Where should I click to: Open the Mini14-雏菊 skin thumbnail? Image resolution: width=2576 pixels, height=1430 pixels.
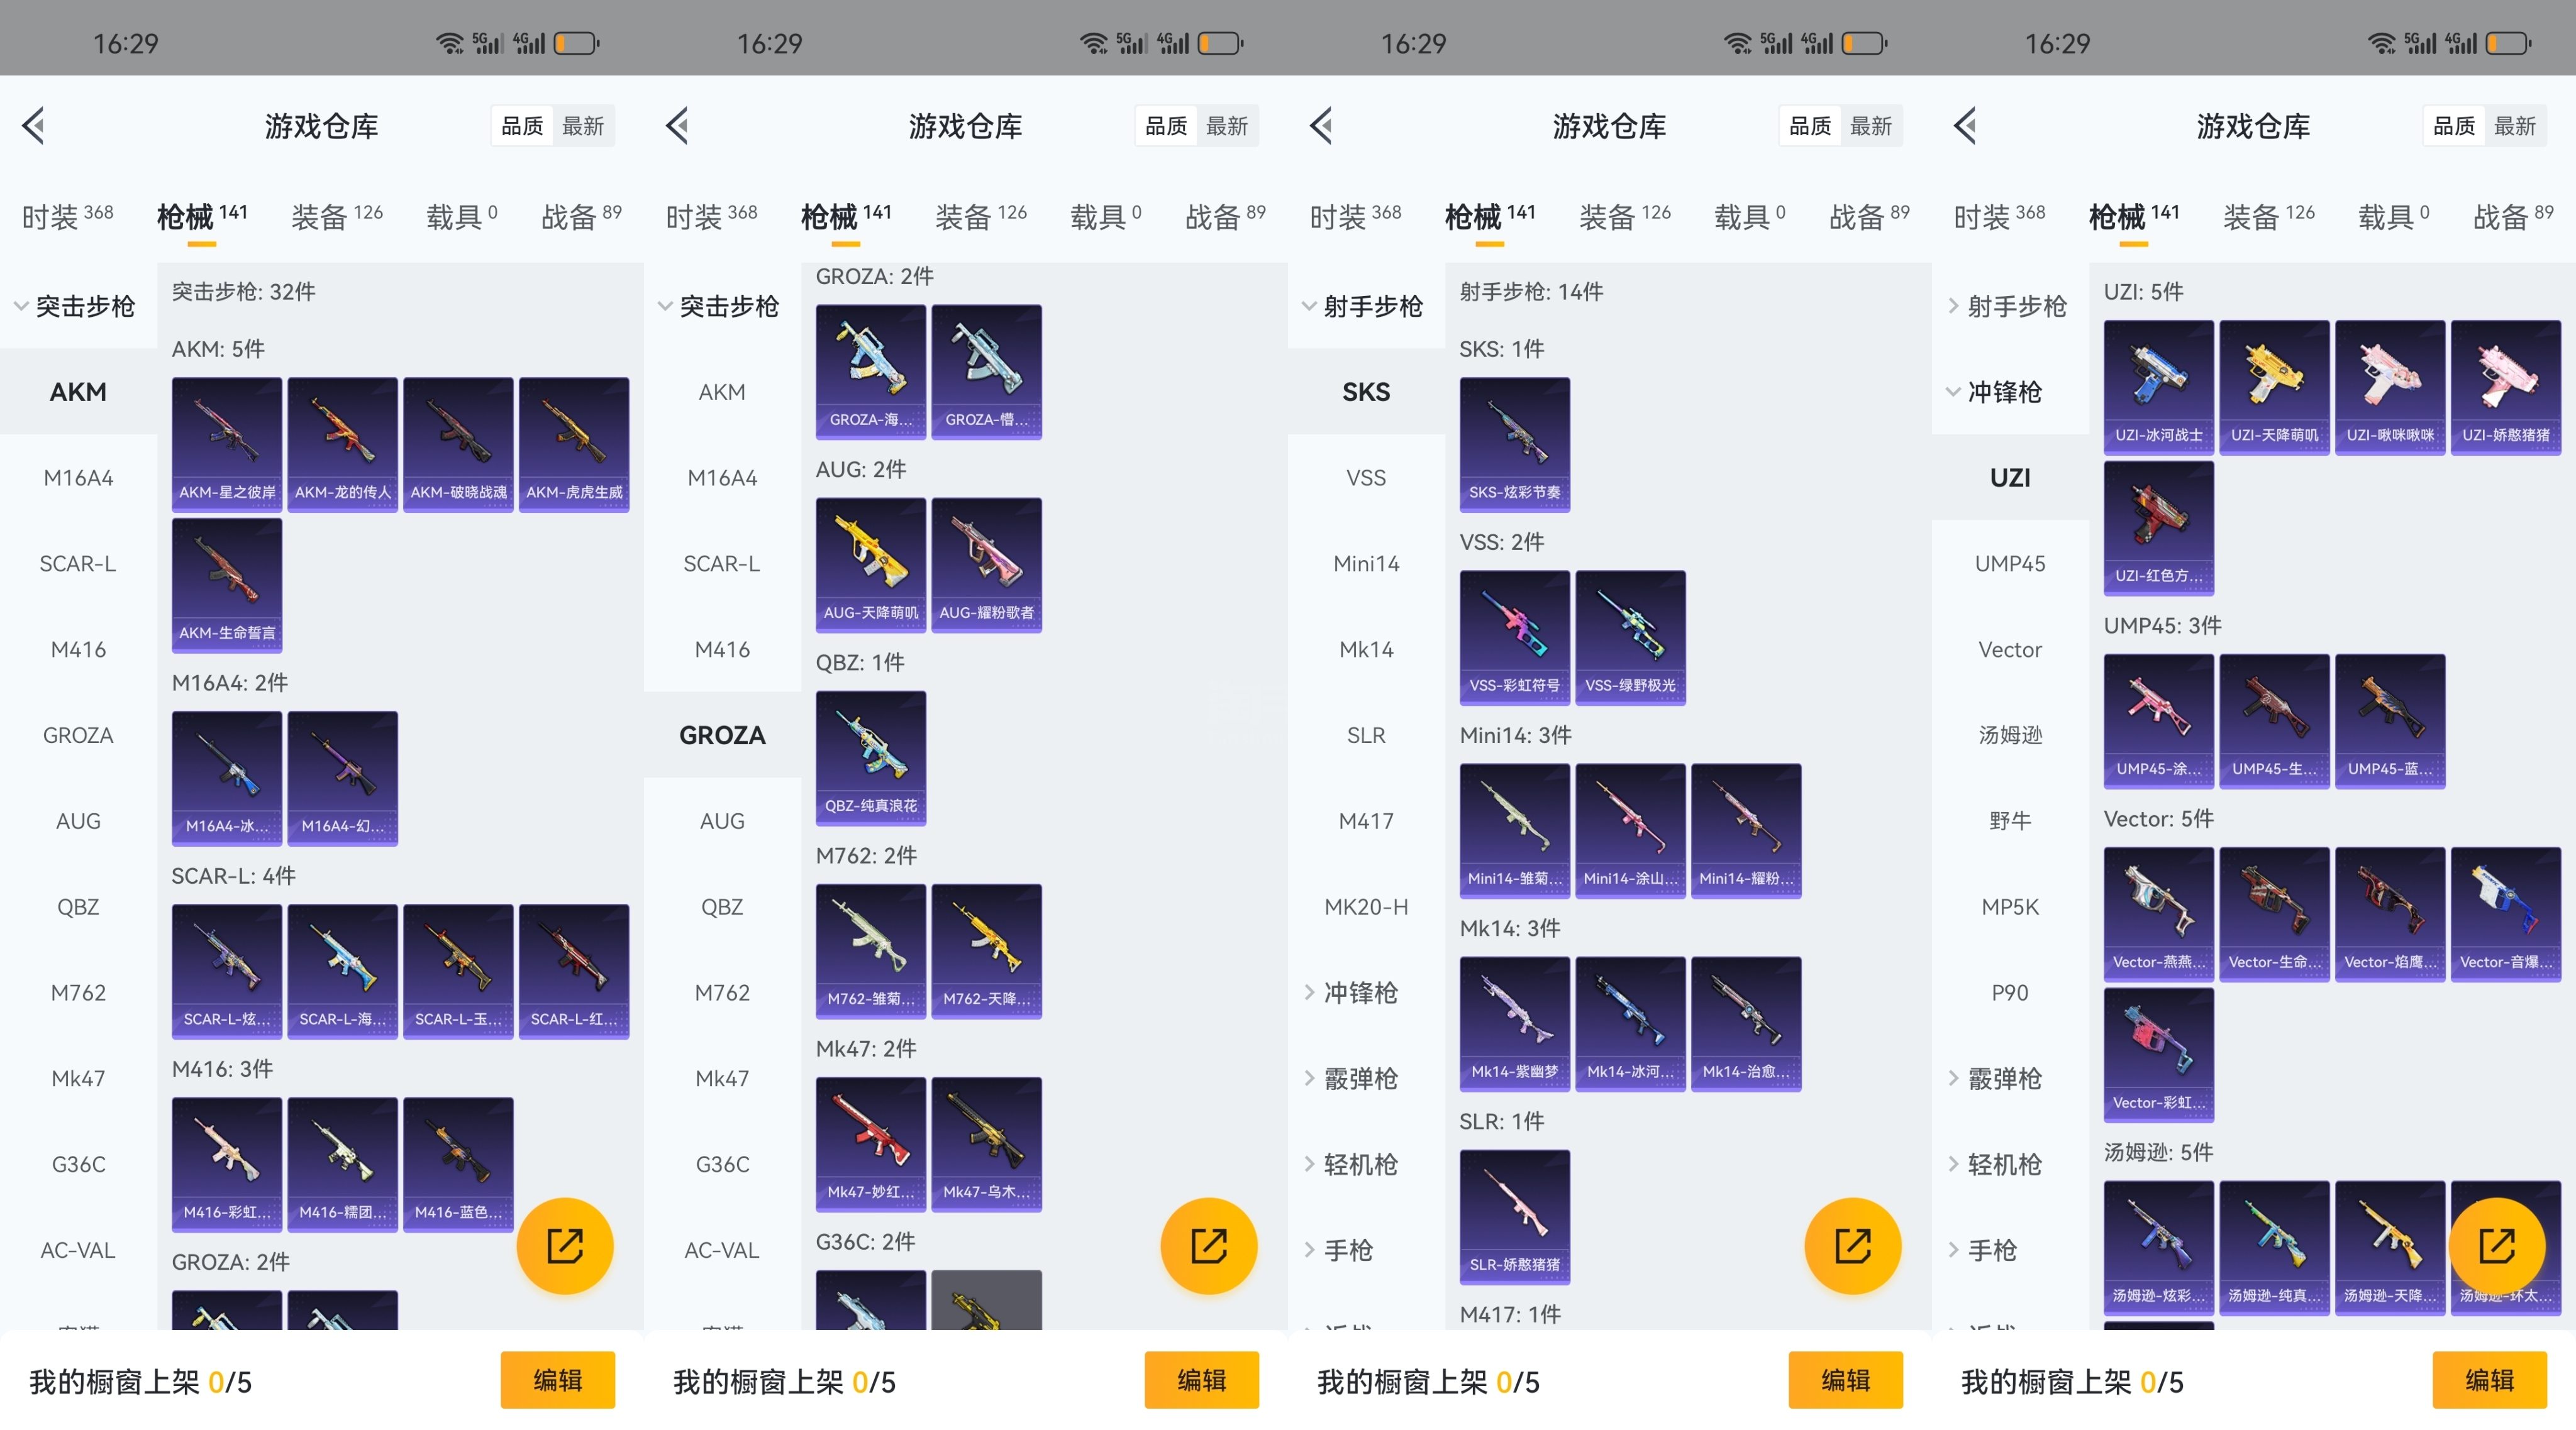[1515, 832]
